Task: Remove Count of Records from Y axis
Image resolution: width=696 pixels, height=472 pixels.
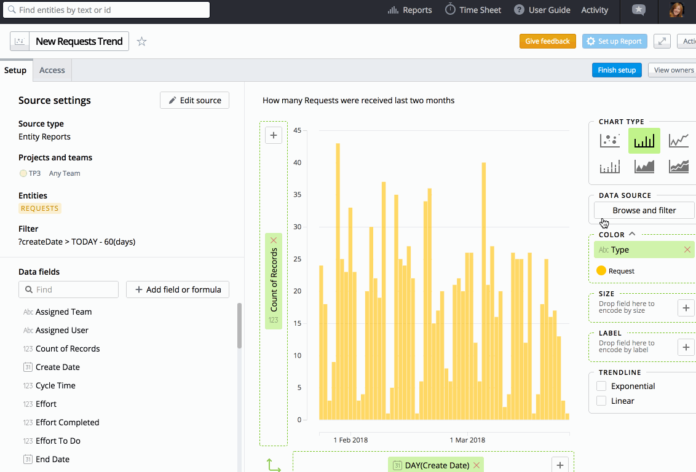Action: [x=274, y=240]
